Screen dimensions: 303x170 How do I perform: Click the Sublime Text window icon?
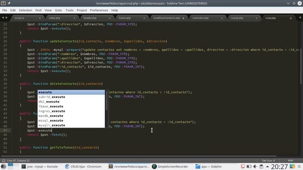3,3
